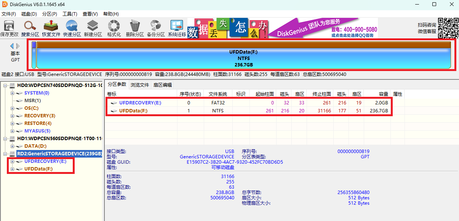Switch to the 分区参数 tab
This screenshot has height=221, width=459.
tap(117, 84)
